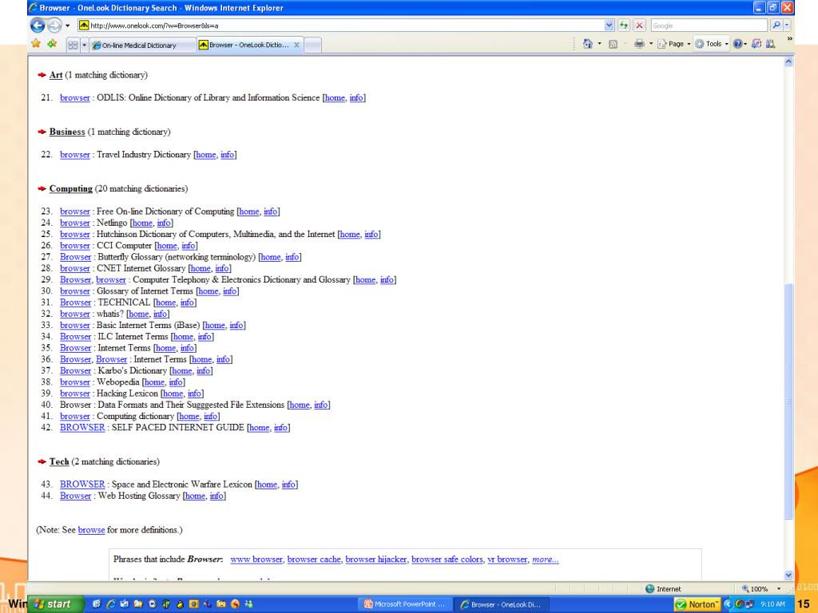Expand the Home button dropdown arrow
The height and width of the screenshot is (613, 818).
(x=599, y=44)
